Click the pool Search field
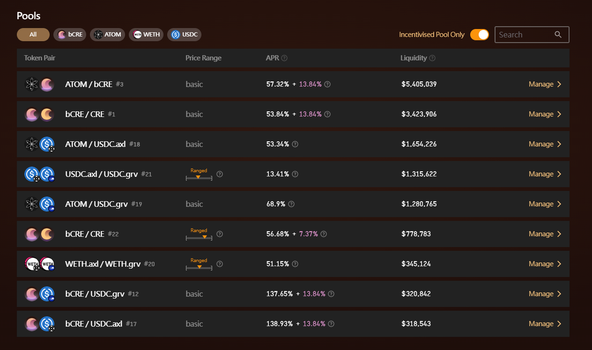Viewport: 592px width, 350px height. pyautogui.click(x=532, y=35)
